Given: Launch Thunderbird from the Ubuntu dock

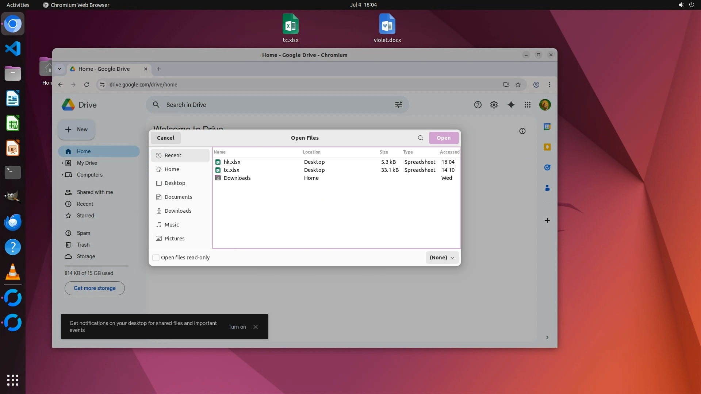Looking at the screenshot, I should tap(13, 222).
